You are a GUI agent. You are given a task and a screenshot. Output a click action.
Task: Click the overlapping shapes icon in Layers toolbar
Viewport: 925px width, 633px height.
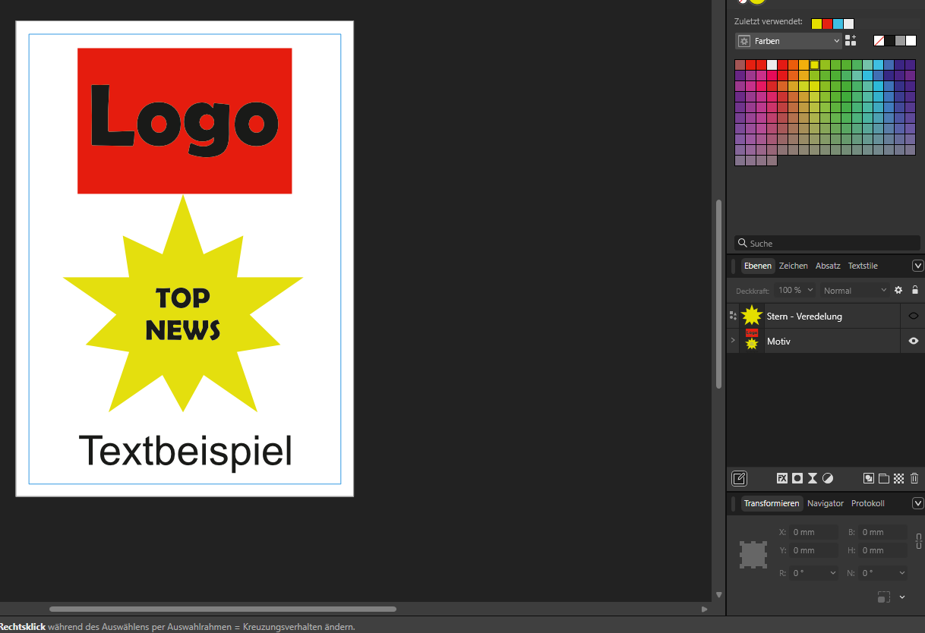pyautogui.click(x=869, y=478)
